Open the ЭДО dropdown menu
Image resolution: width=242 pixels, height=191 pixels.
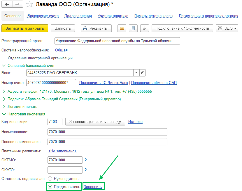(227, 28)
